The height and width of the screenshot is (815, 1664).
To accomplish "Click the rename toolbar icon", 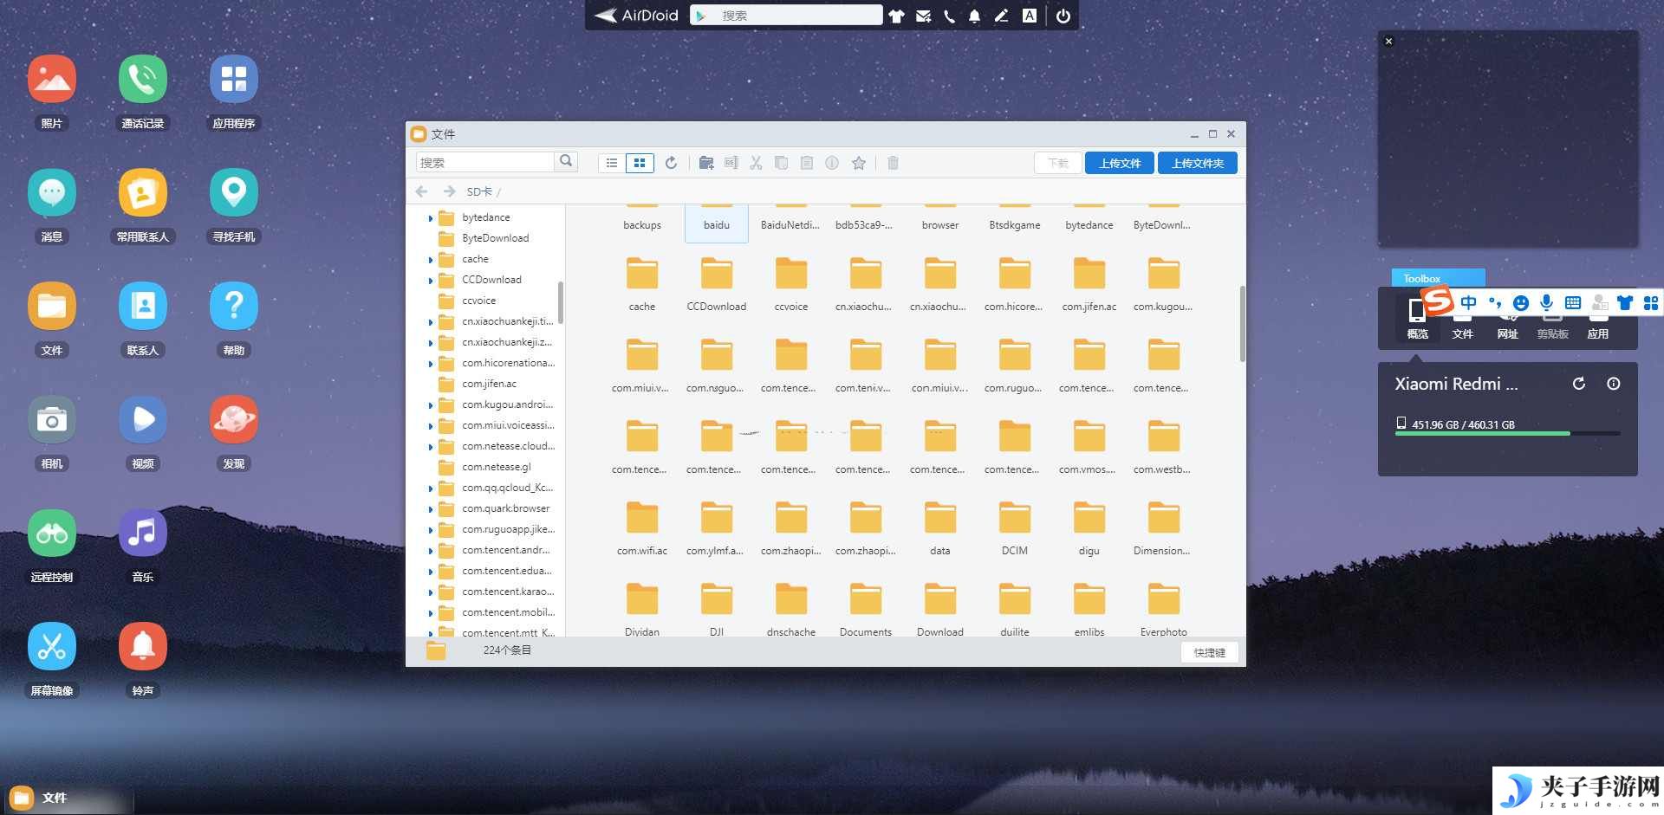I will click(731, 163).
